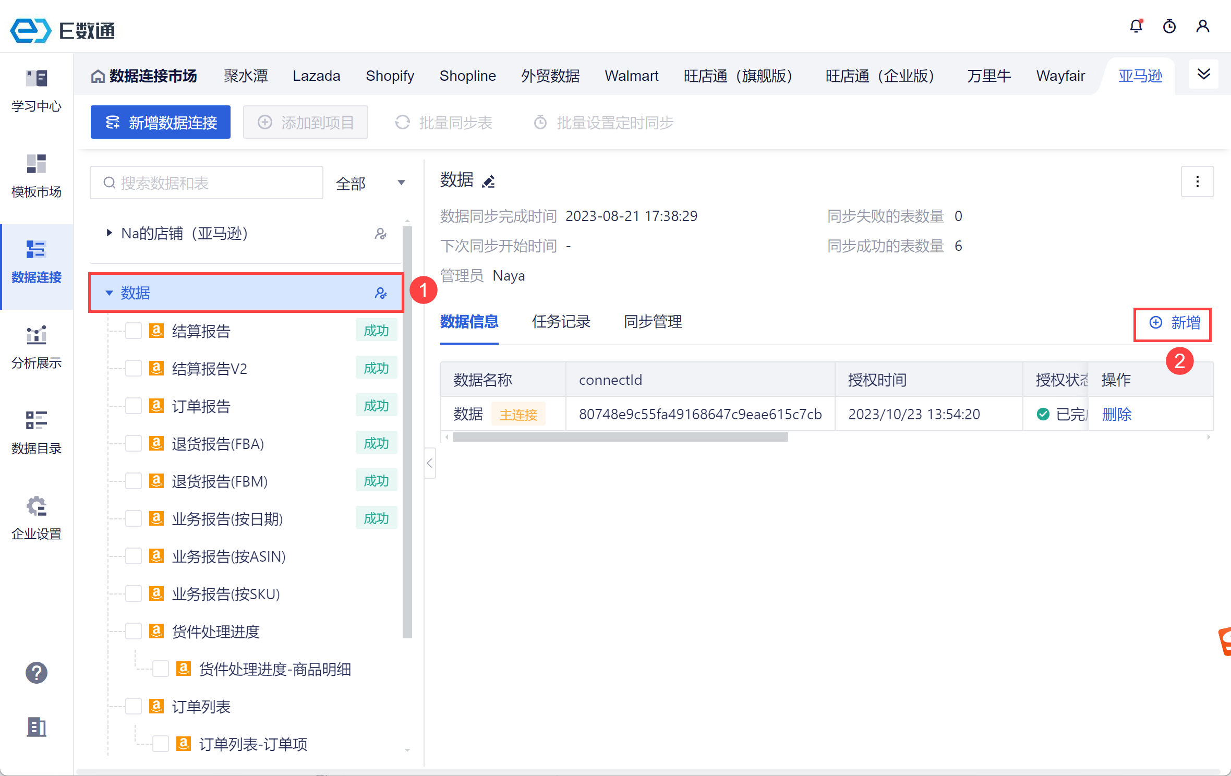Open the notifications bell icon
This screenshot has height=776, width=1231.
[x=1136, y=26]
